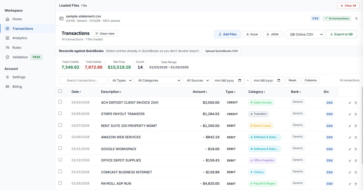Check the GOOGLE WORKSPACE row
Screen dimensions: 363x190
60,148
